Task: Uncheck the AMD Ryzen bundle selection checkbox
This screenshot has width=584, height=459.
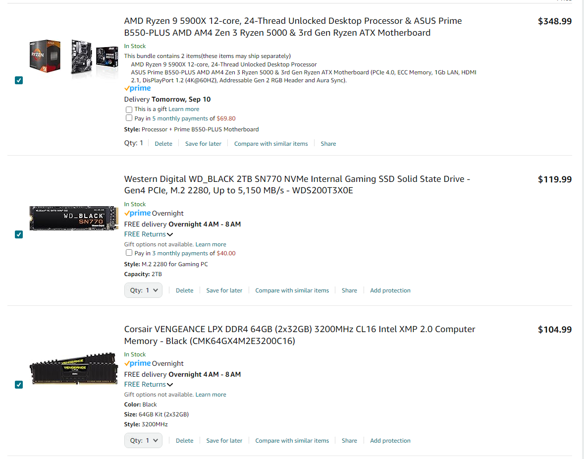Action: point(19,80)
